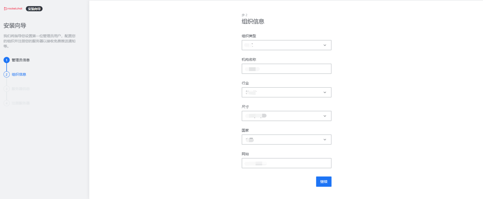Select the 组织信息 step label
Image resolution: width=483 pixels, height=199 pixels.
pyautogui.click(x=18, y=74)
